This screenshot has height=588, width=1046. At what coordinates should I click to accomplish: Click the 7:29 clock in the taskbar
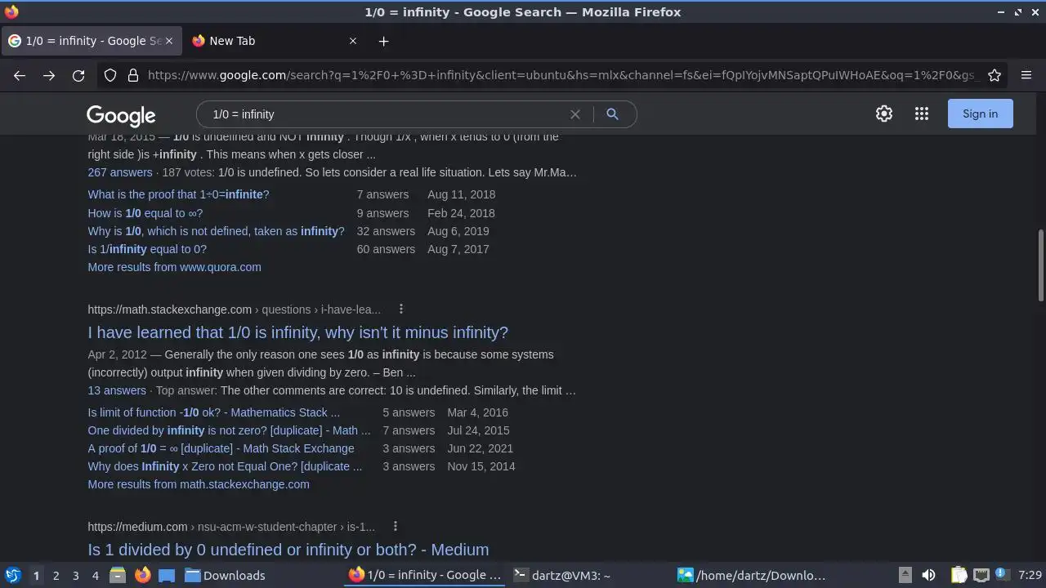[1030, 576]
